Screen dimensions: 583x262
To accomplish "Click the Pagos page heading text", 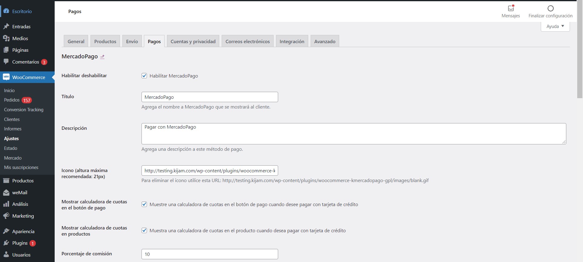I will point(75,12).
